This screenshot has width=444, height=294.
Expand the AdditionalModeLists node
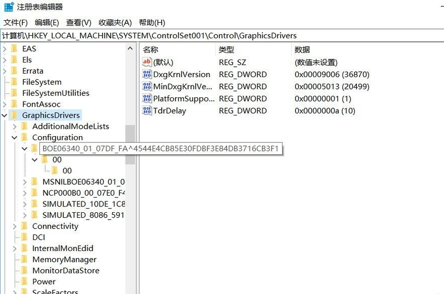(15, 126)
